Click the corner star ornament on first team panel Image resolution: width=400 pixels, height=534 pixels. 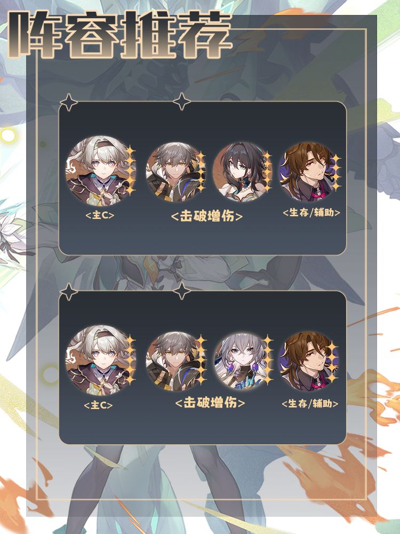click(69, 102)
